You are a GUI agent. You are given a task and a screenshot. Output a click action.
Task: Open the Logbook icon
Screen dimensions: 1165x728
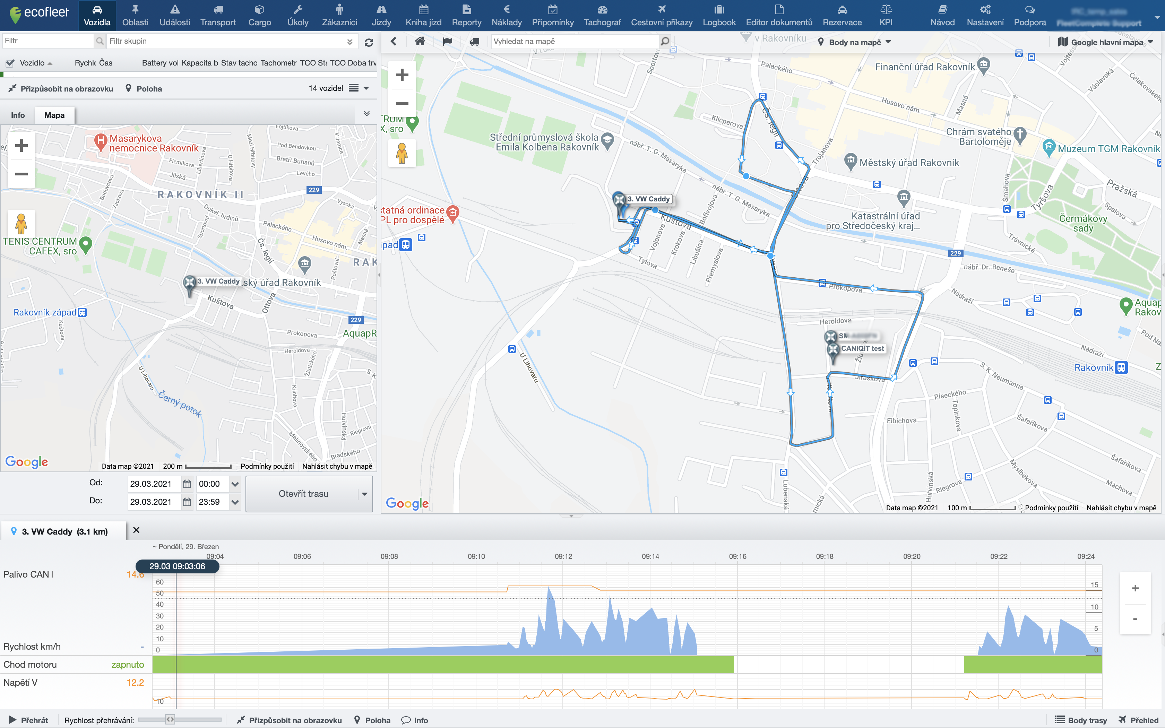point(719,9)
